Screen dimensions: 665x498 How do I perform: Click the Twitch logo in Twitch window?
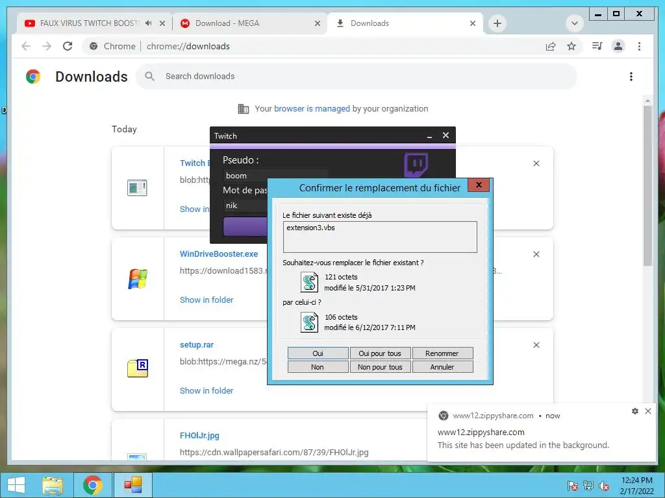point(416,164)
